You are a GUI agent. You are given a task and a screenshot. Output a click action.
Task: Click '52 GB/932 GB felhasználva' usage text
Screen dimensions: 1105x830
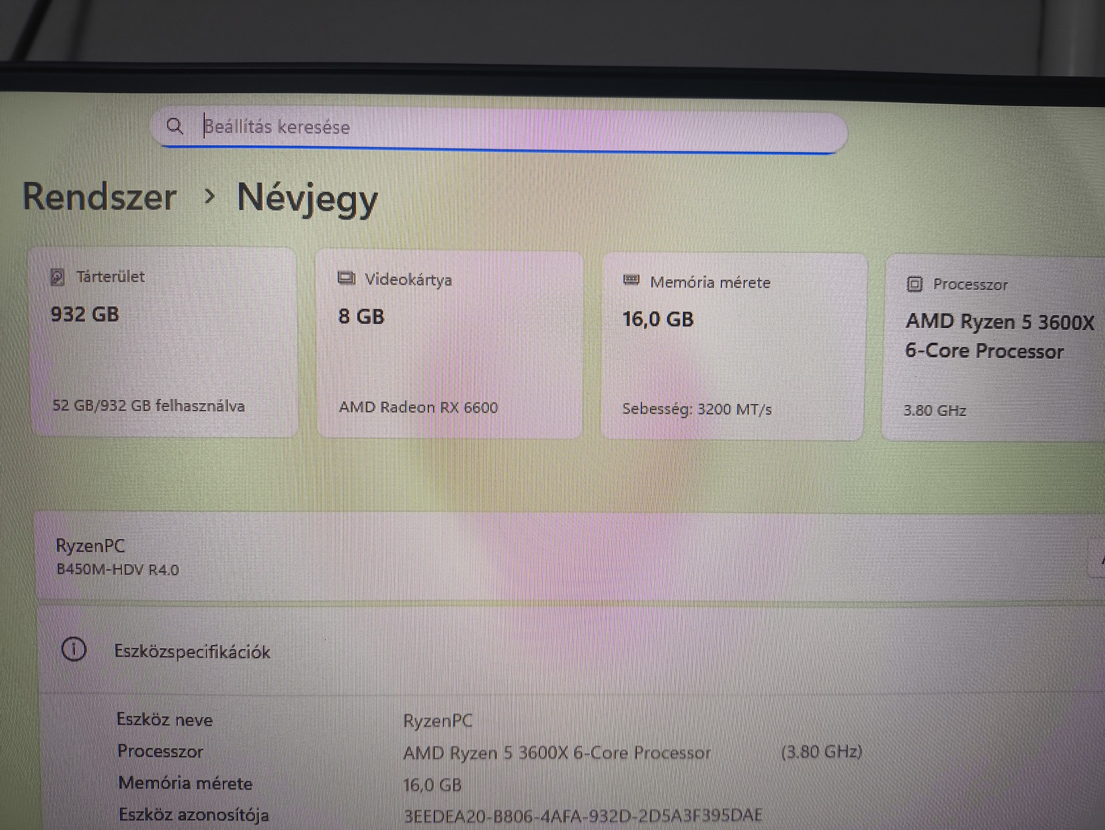click(x=149, y=405)
